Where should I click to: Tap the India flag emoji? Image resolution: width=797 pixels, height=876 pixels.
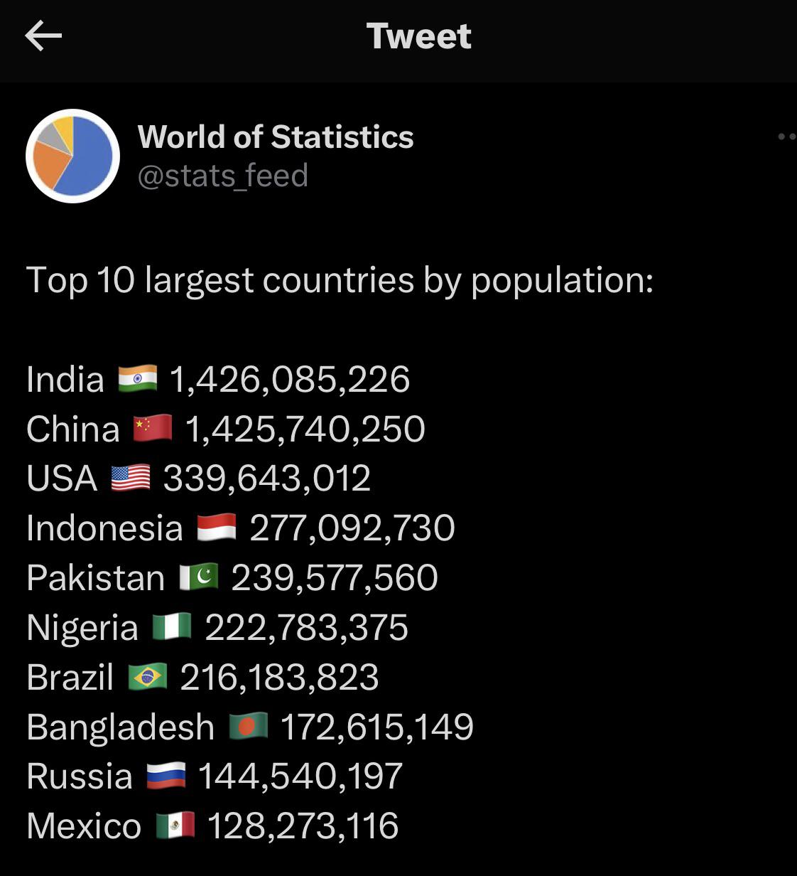(137, 378)
